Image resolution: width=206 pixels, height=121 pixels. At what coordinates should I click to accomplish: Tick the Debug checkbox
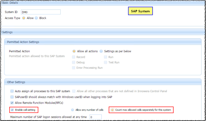tap(73, 62)
